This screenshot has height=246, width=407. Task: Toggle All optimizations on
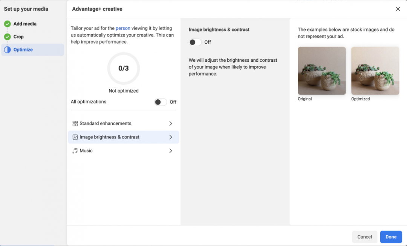(160, 102)
